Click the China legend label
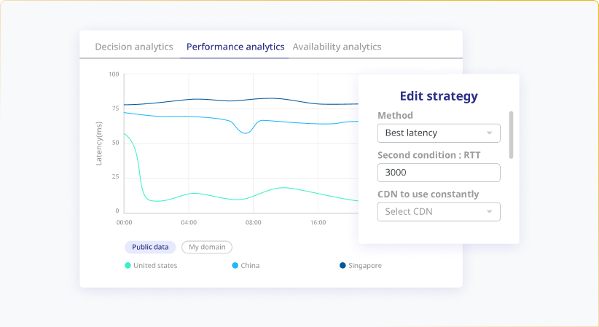 (x=250, y=266)
